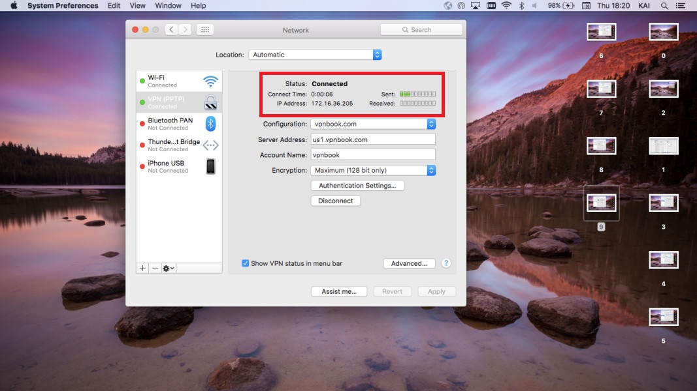This screenshot has height=391, width=697.
Task: Show all preferences grid button
Action: pyautogui.click(x=204, y=30)
